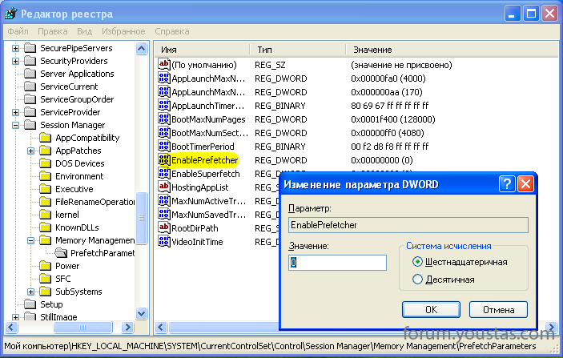Image resolution: width=563 pixels, height=358 pixels.
Task: Click the Executive folder icon
Action: (x=45, y=189)
